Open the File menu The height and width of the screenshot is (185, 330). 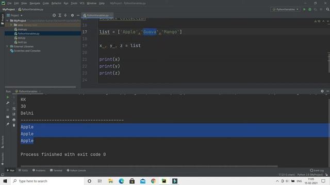point(9,4)
